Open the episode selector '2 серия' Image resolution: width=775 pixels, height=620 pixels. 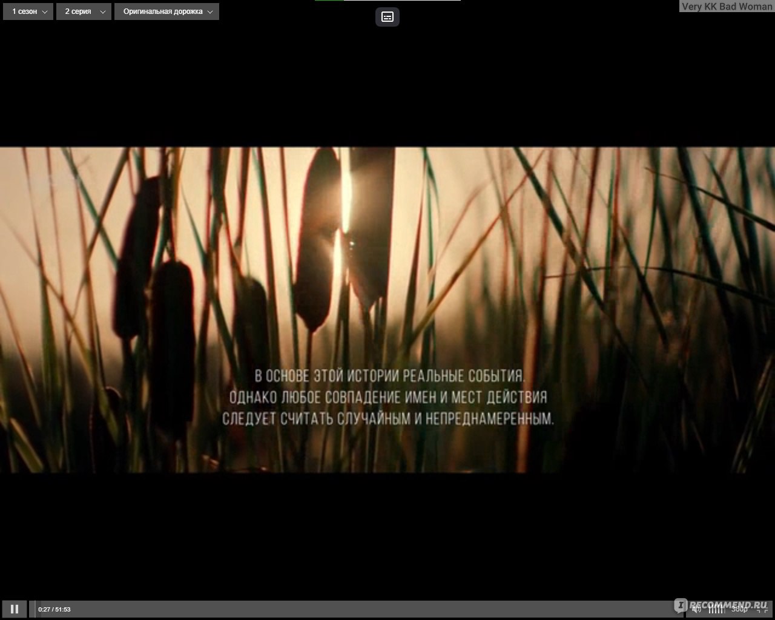coord(84,12)
